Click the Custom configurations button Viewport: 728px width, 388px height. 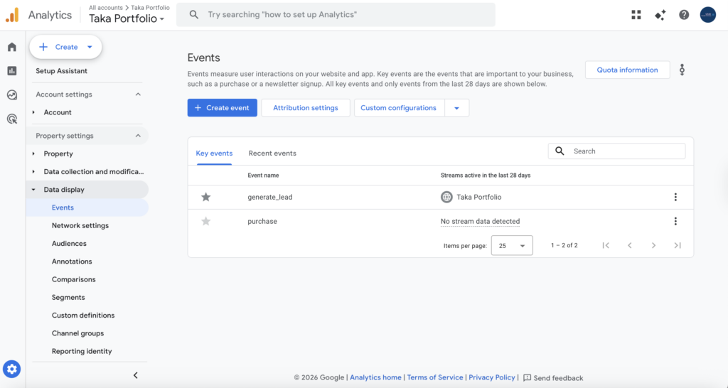pos(399,108)
